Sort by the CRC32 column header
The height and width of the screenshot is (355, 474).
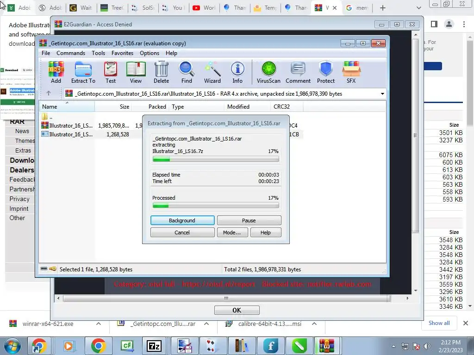287,107
